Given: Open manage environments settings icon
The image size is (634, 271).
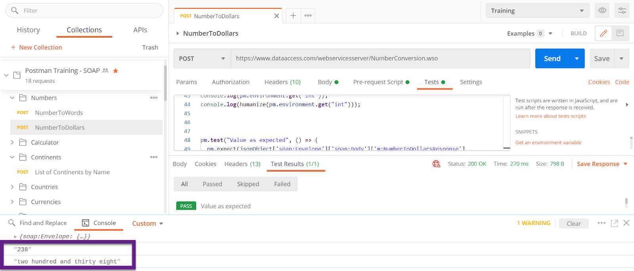Looking at the screenshot, I should coord(622,10).
